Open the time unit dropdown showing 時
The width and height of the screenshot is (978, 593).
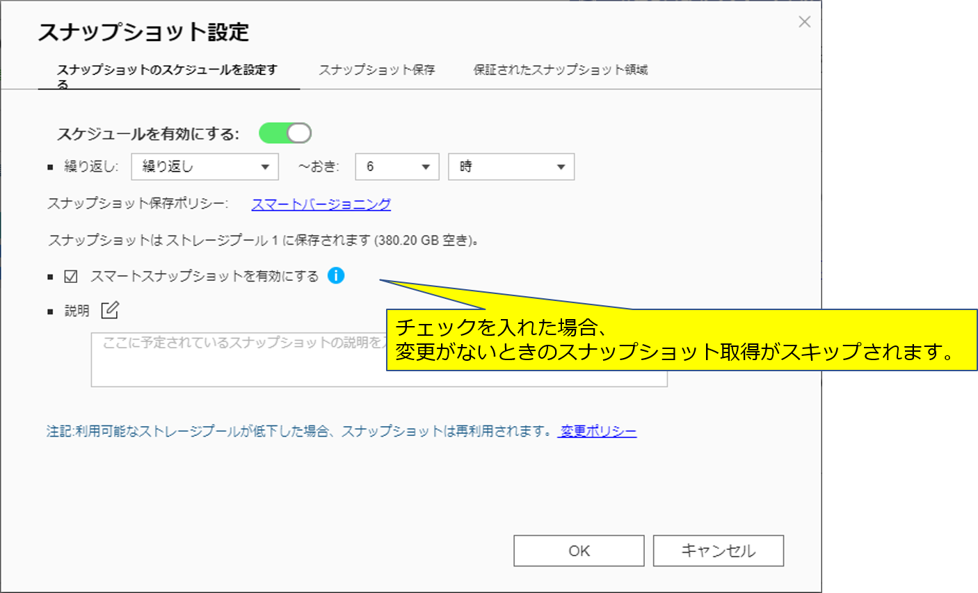click(511, 167)
